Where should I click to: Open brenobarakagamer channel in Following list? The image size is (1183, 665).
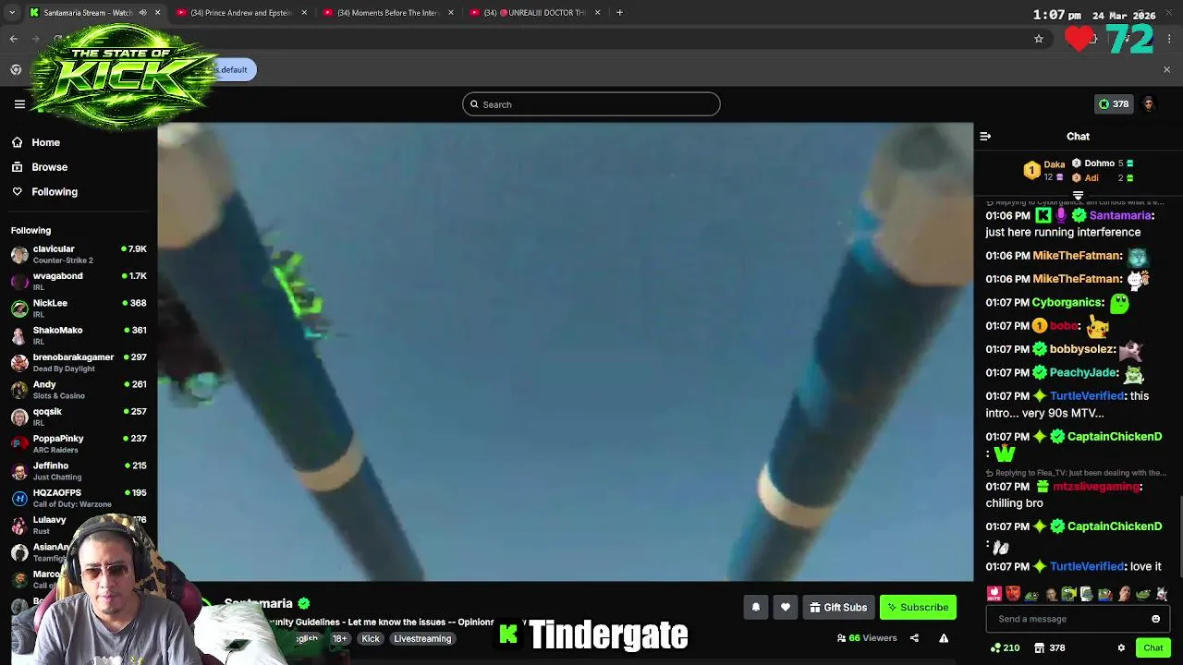pos(79,362)
